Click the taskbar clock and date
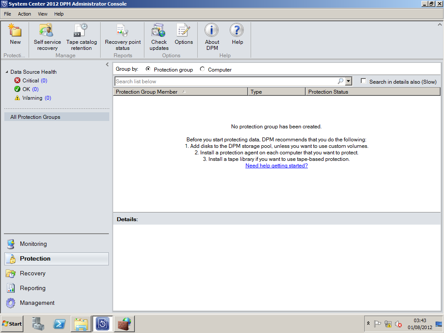 (x=420, y=323)
